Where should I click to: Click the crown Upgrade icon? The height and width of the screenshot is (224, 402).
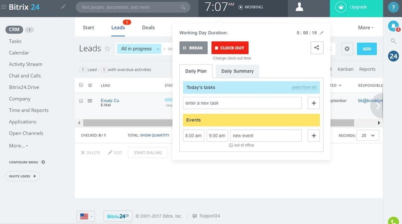point(341,7)
